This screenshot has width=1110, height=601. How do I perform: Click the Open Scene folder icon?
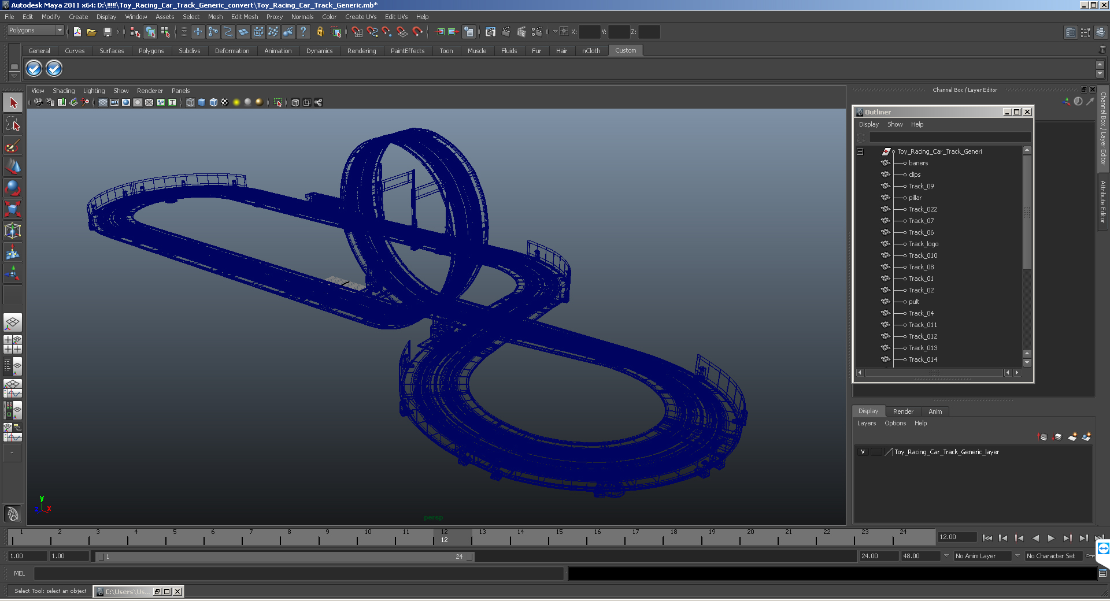(91, 32)
